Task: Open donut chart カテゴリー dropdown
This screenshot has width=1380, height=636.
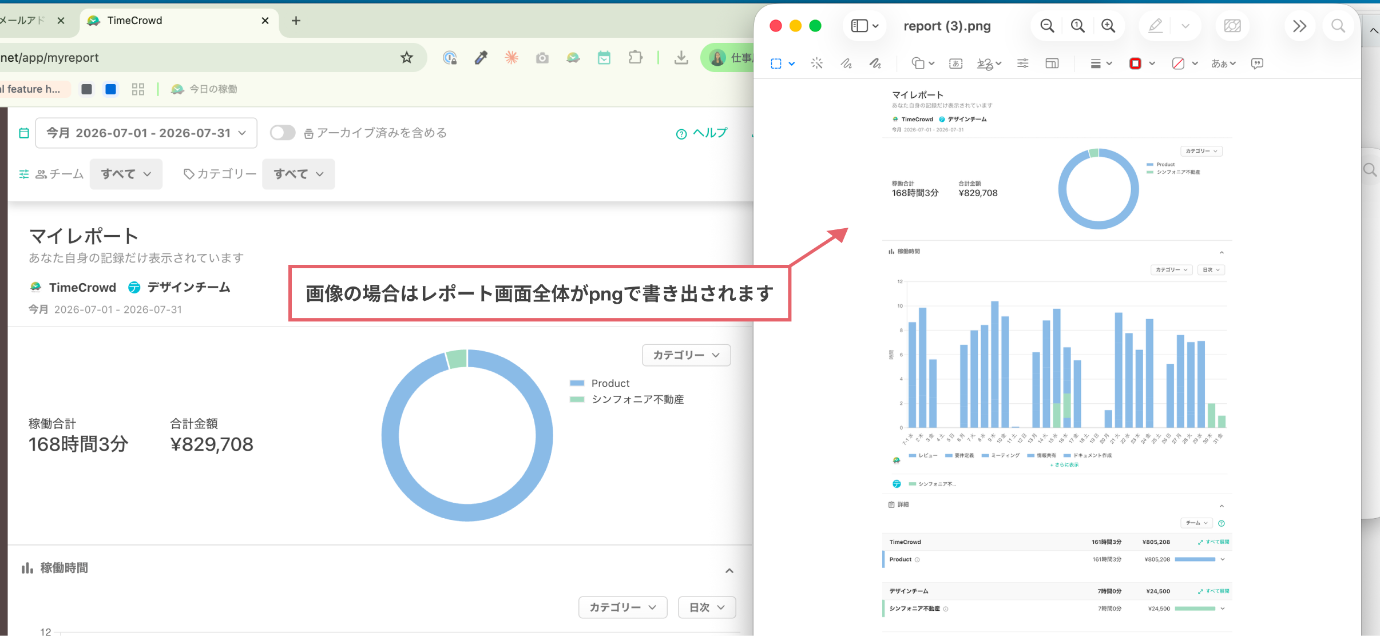Action: (686, 355)
